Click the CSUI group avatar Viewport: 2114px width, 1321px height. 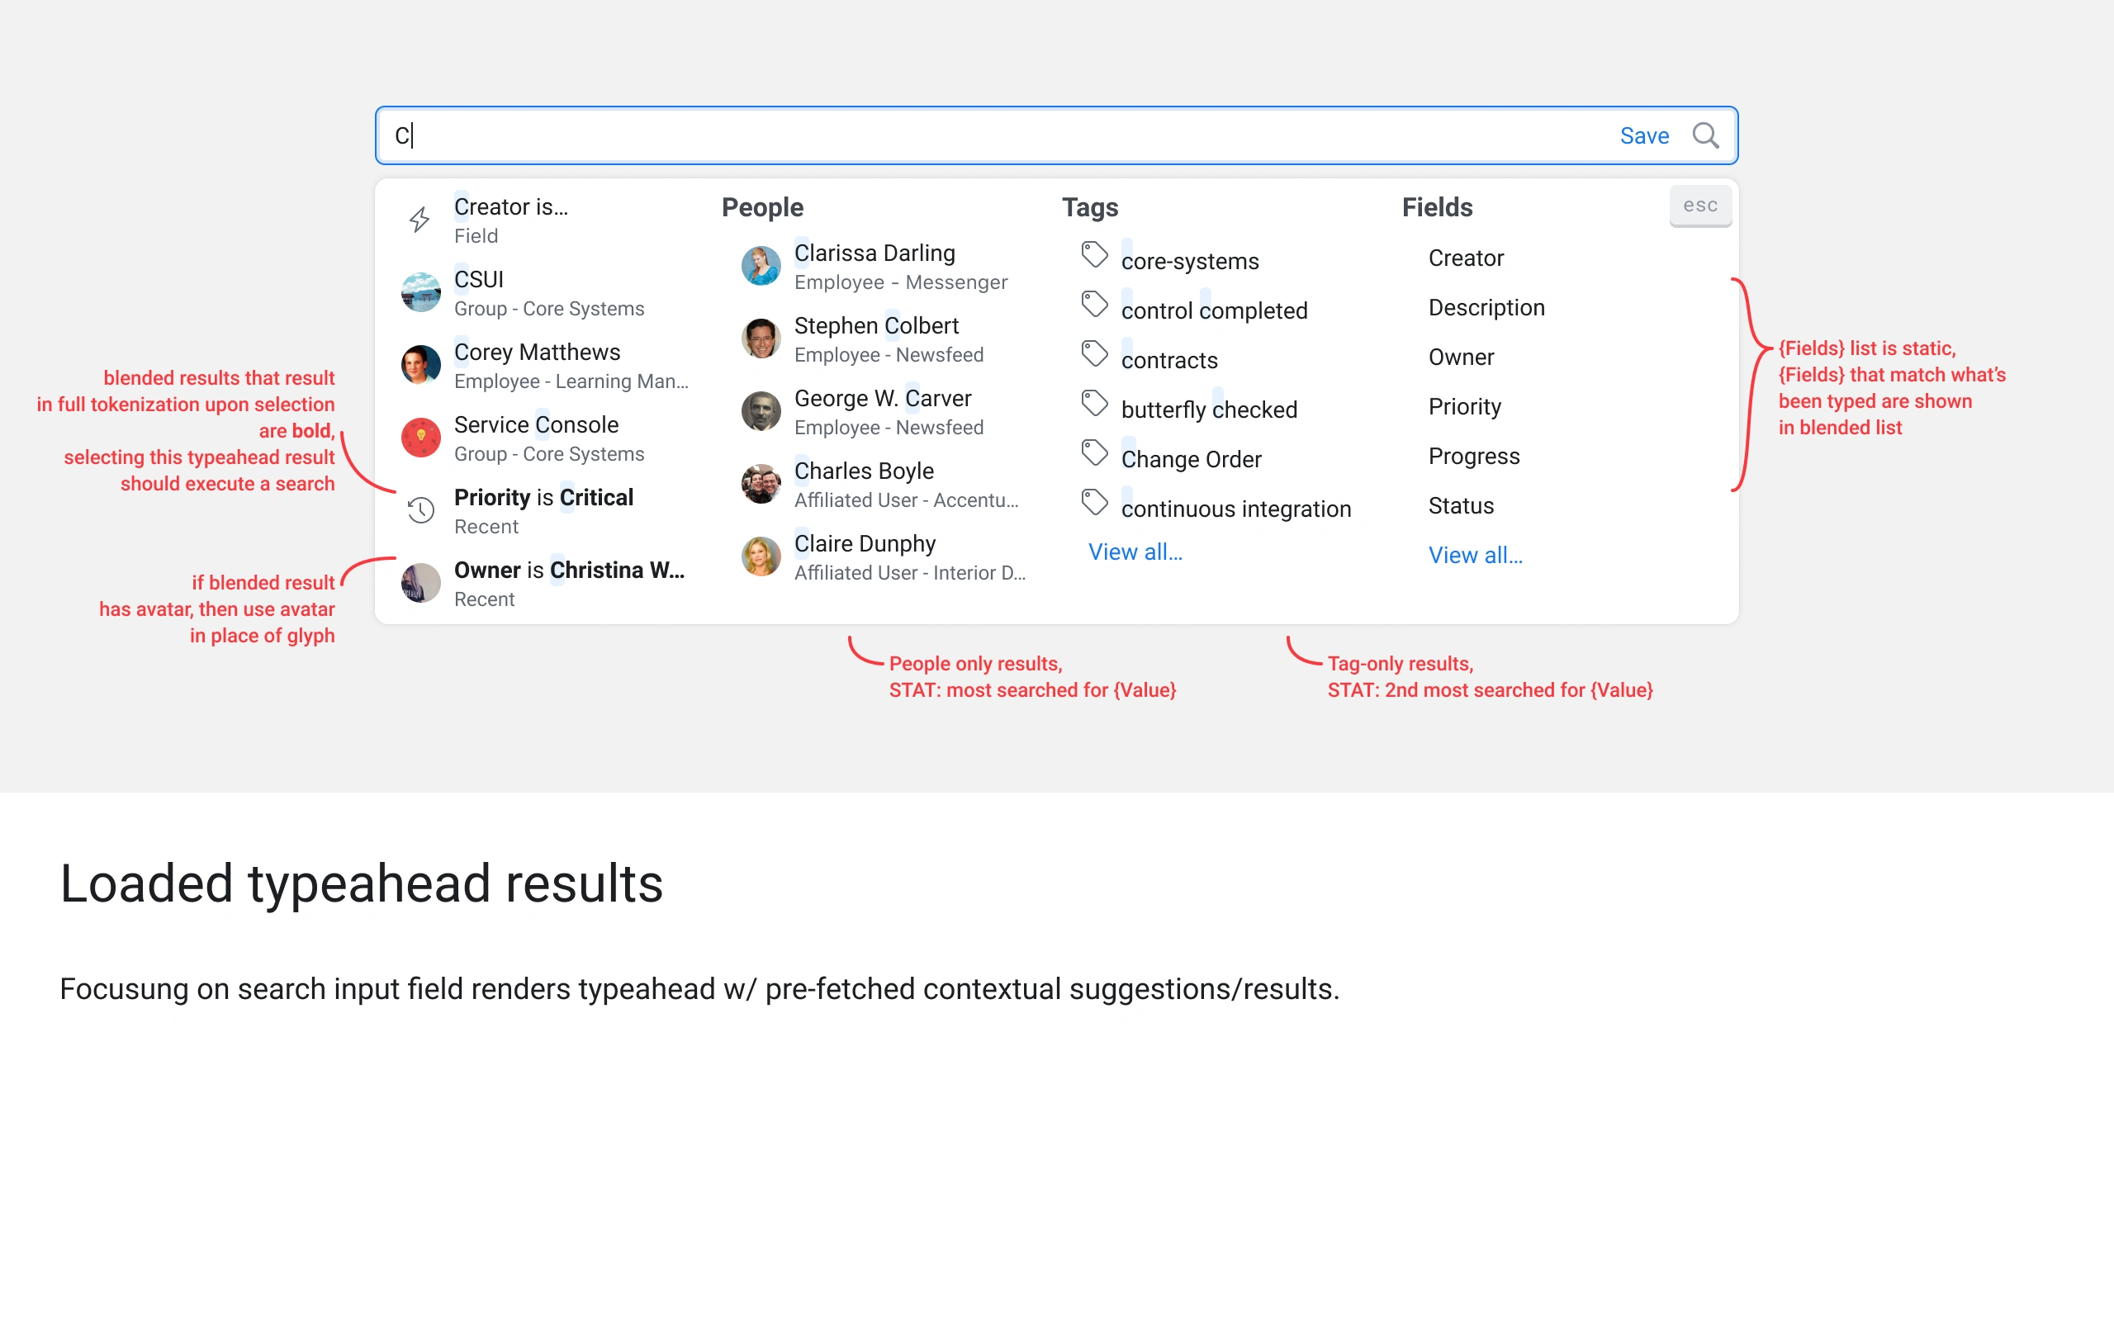click(420, 291)
